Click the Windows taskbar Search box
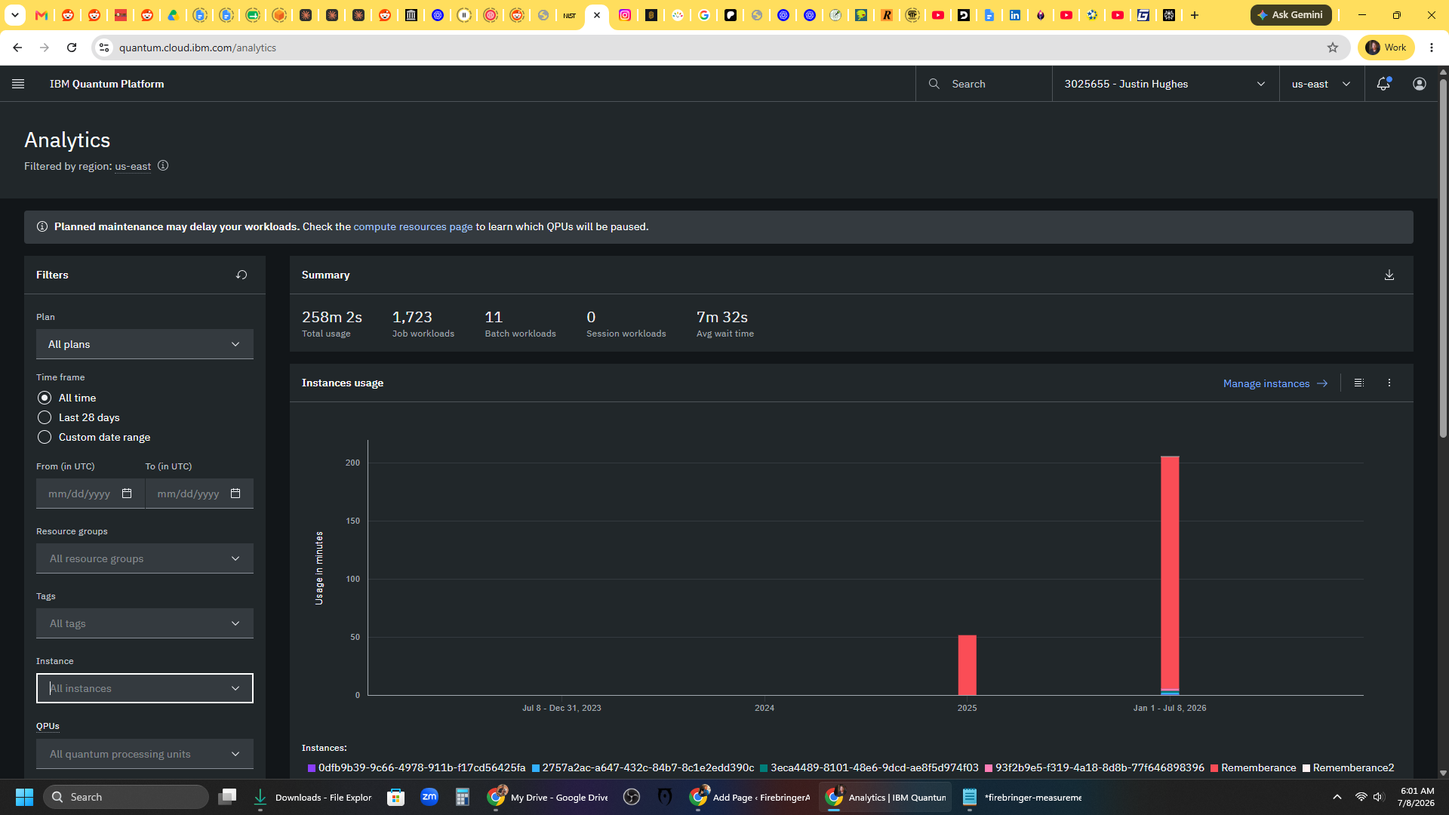This screenshot has width=1449, height=815. point(126,797)
